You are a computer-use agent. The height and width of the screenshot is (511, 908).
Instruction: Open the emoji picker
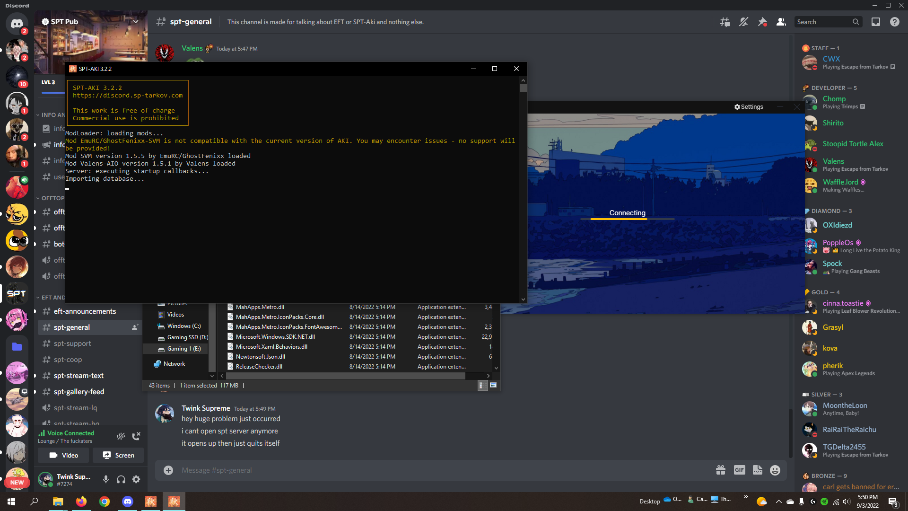(775, 470)
